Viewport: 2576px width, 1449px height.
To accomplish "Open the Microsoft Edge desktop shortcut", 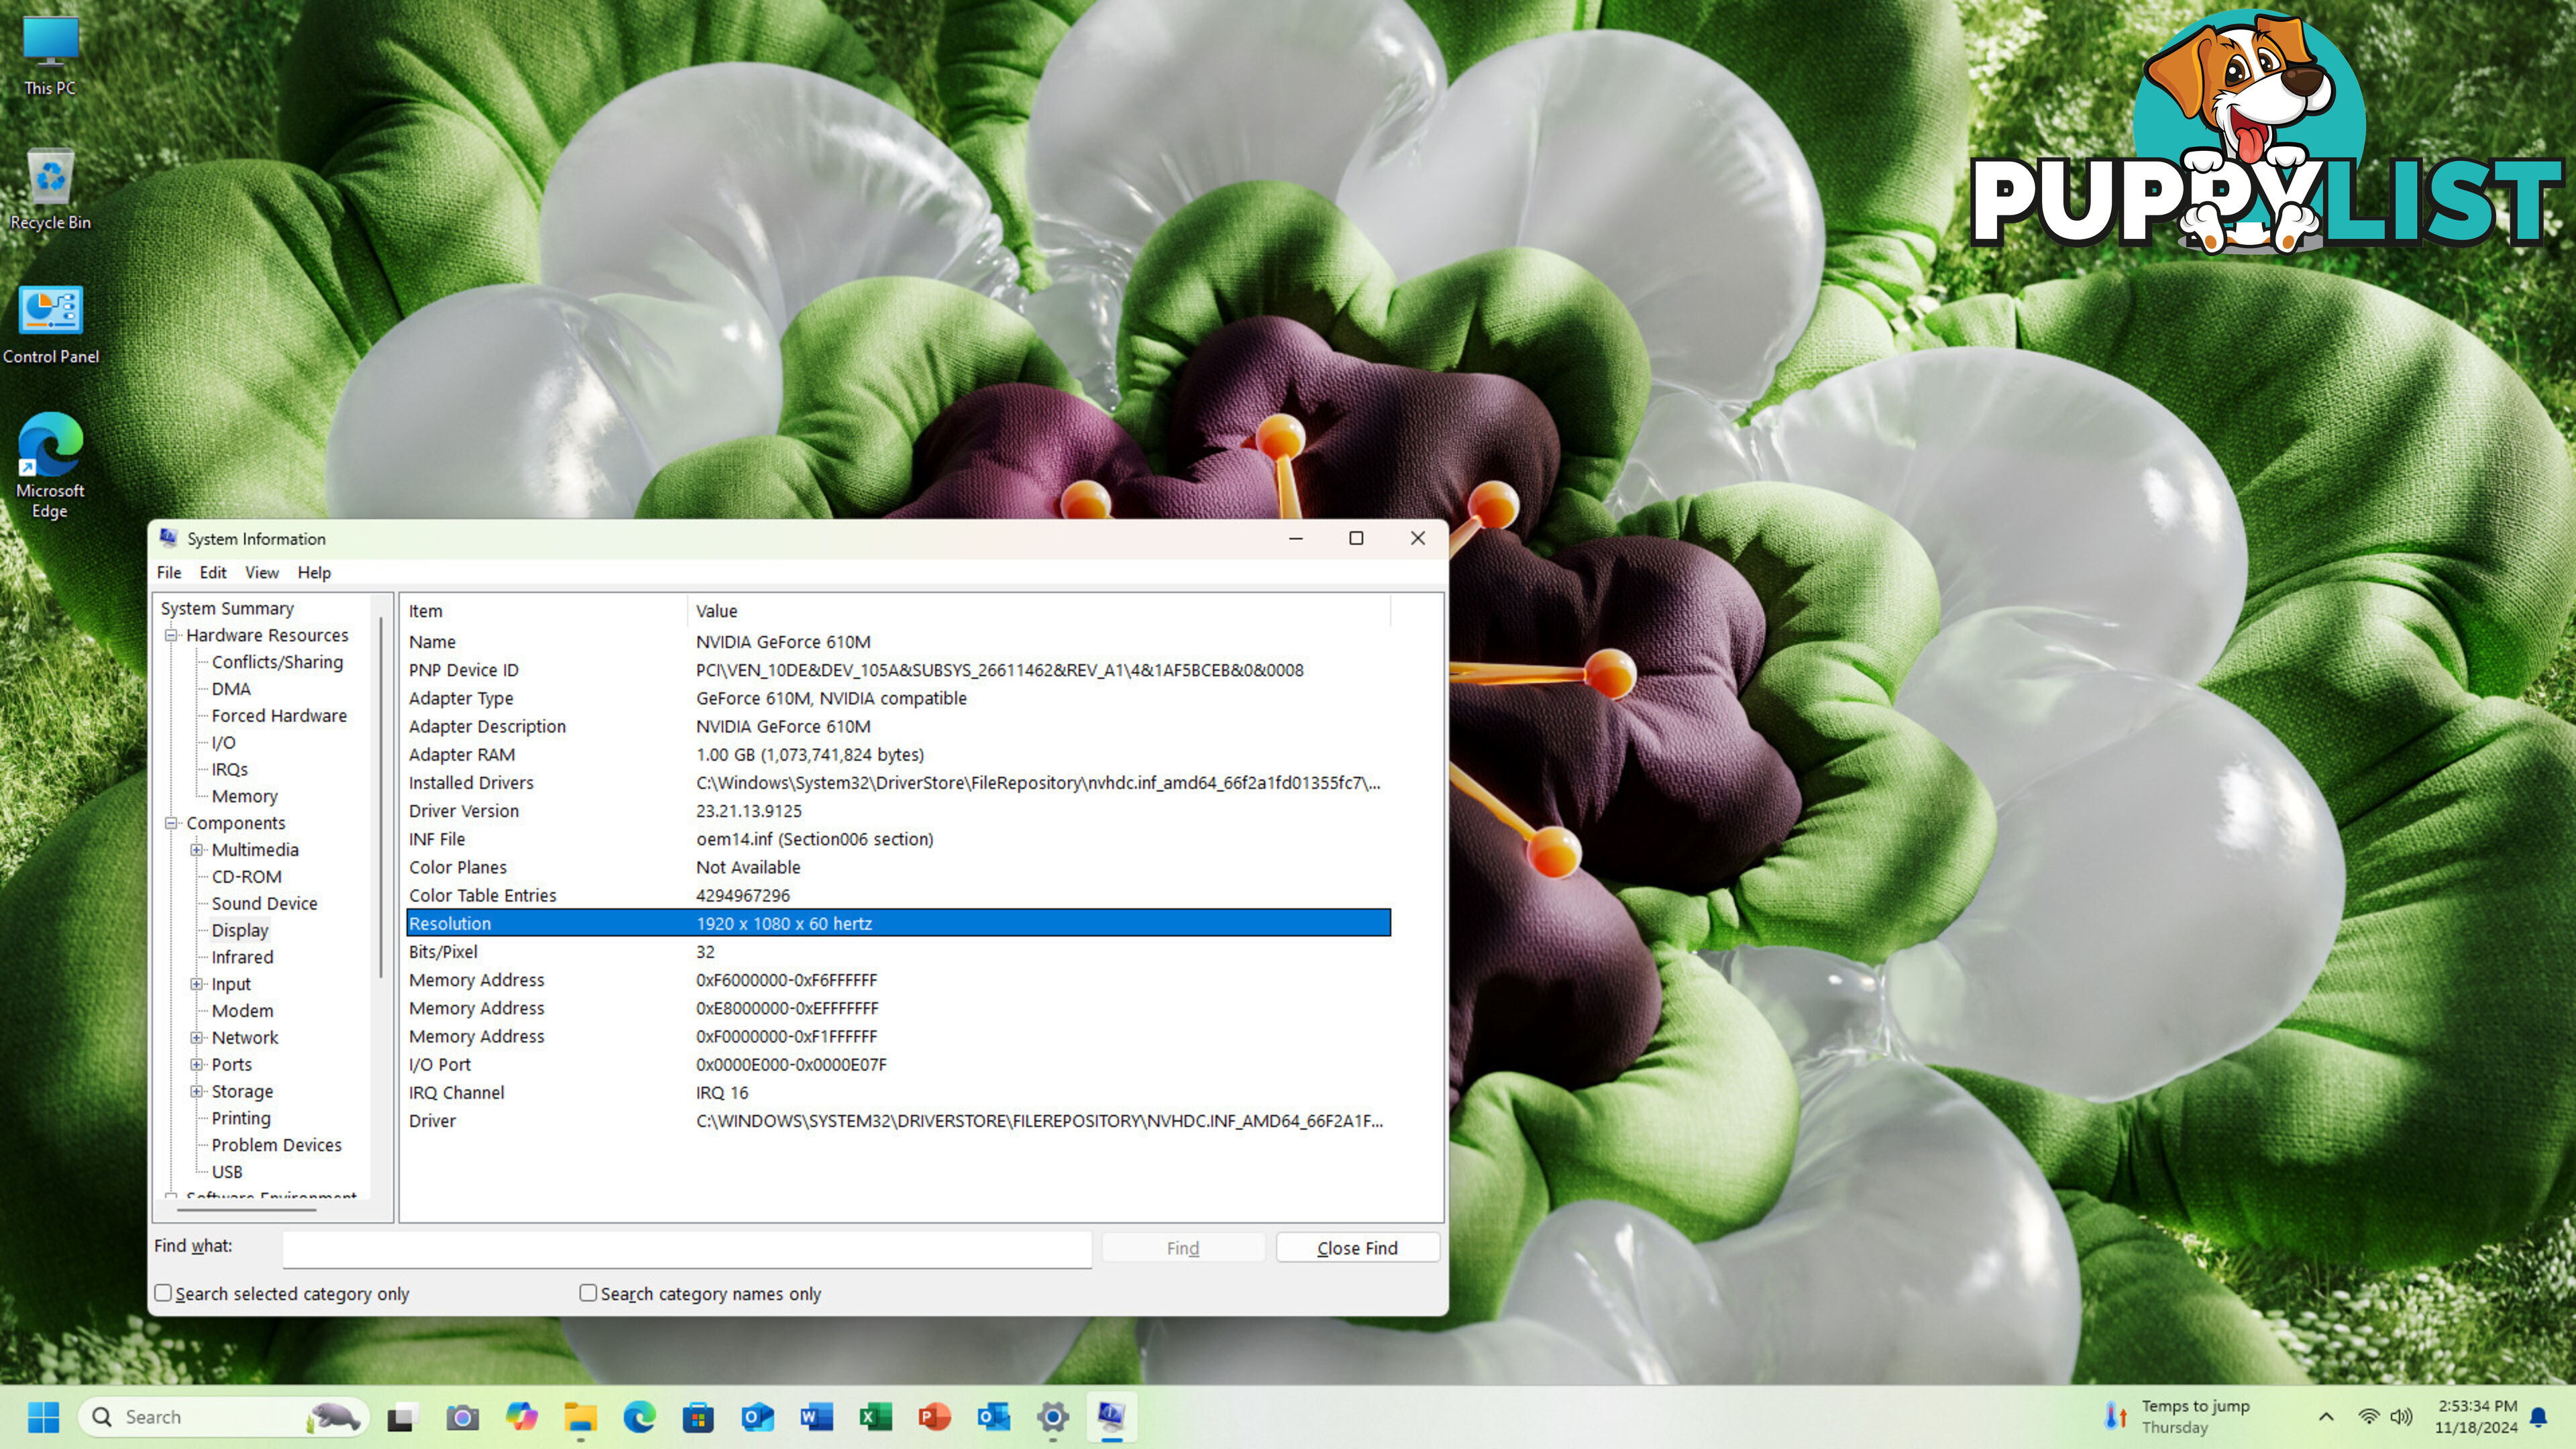I will click(50, 466).
